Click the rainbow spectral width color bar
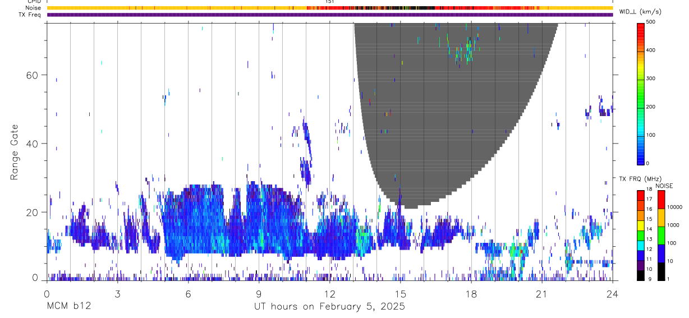The height and width of the screenshot is (318, 689). 641,93
